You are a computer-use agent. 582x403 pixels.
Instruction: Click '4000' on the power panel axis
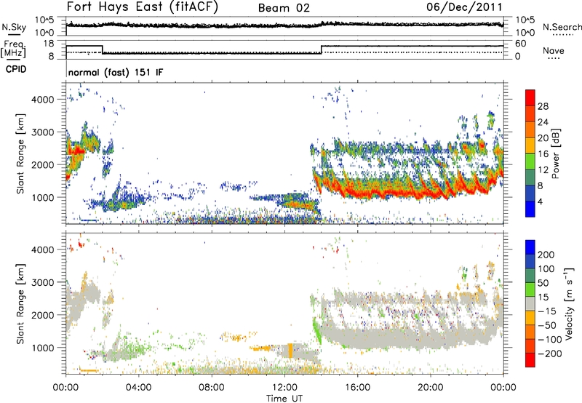[43, 100]
